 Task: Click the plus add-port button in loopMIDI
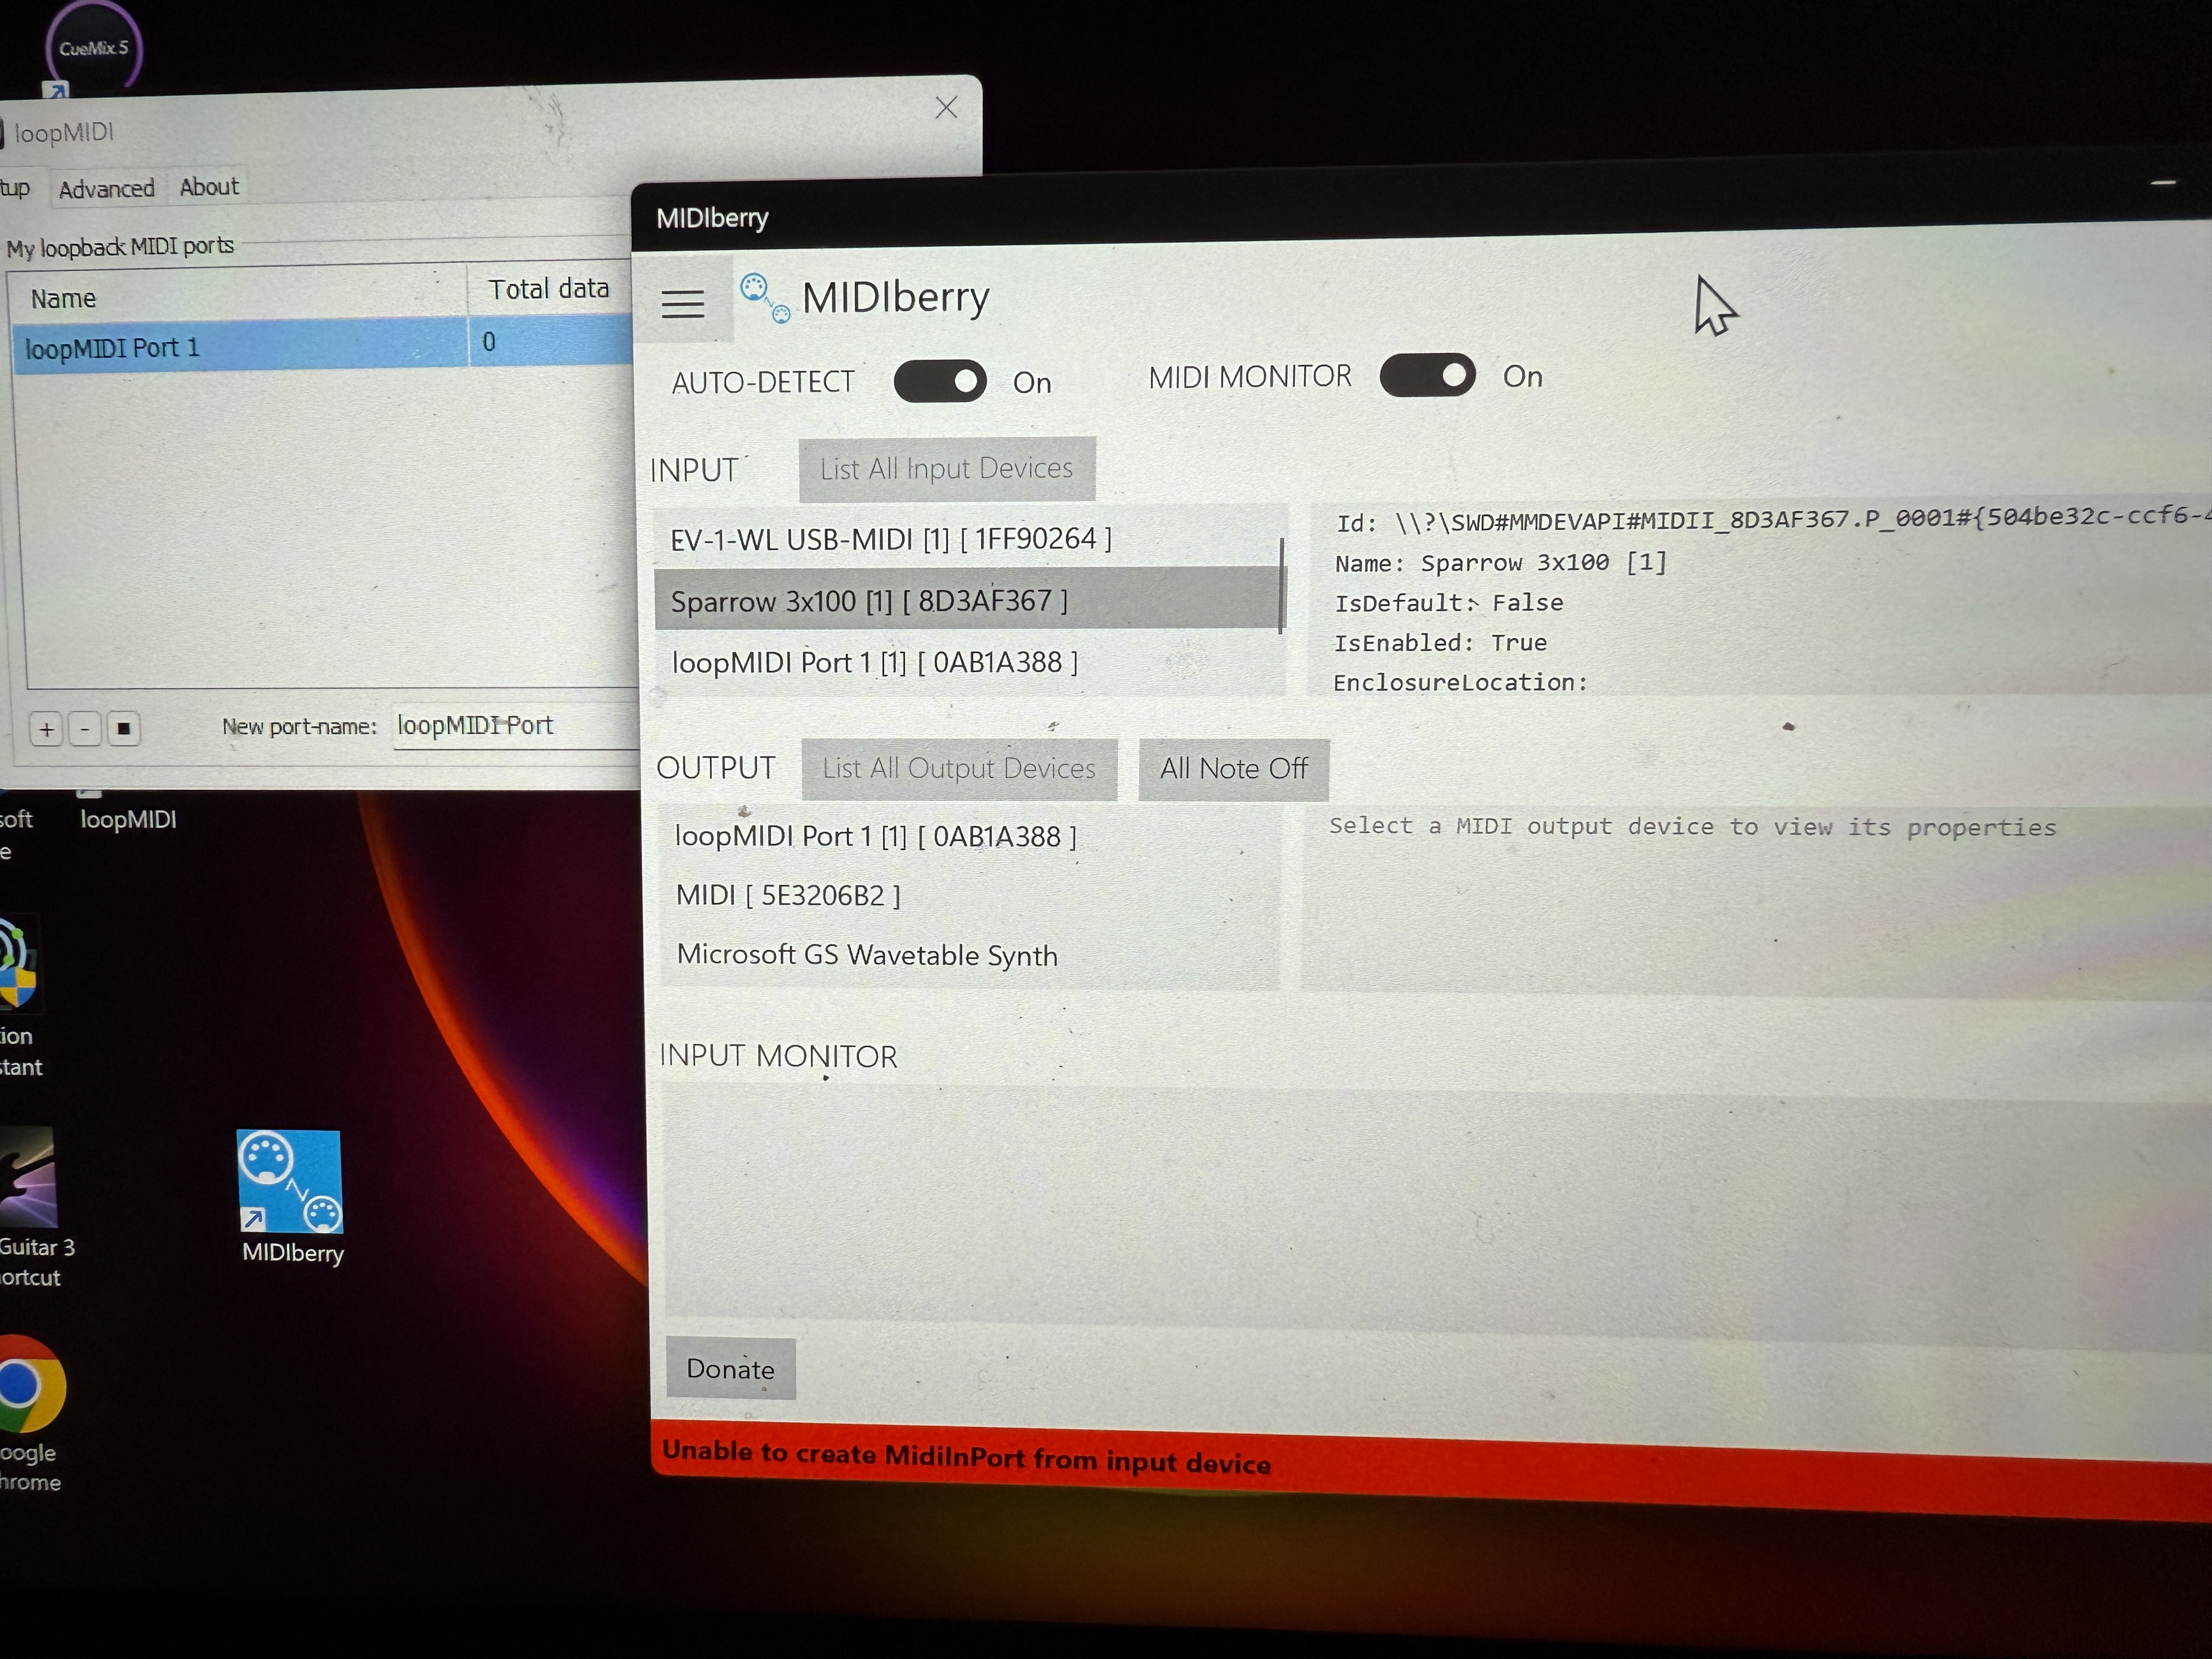click(47, 729)
